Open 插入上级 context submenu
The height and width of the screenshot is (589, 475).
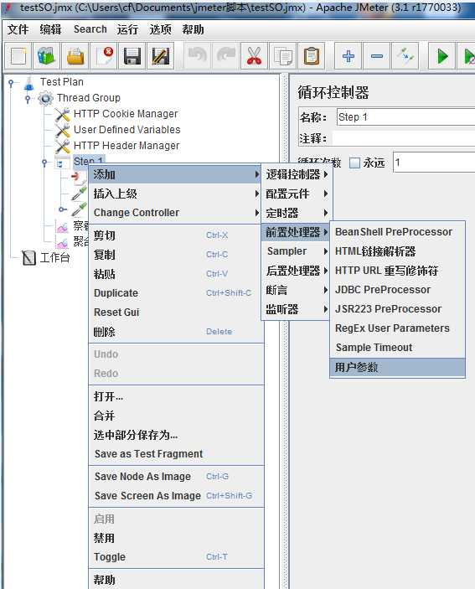tap(175, 194)
